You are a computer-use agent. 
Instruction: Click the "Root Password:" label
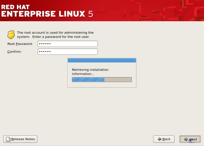tap(20, 44)
